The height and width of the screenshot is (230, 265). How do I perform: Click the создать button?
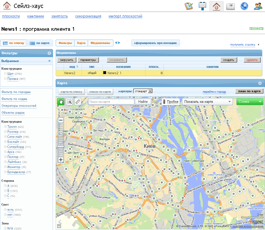(228, 60)
